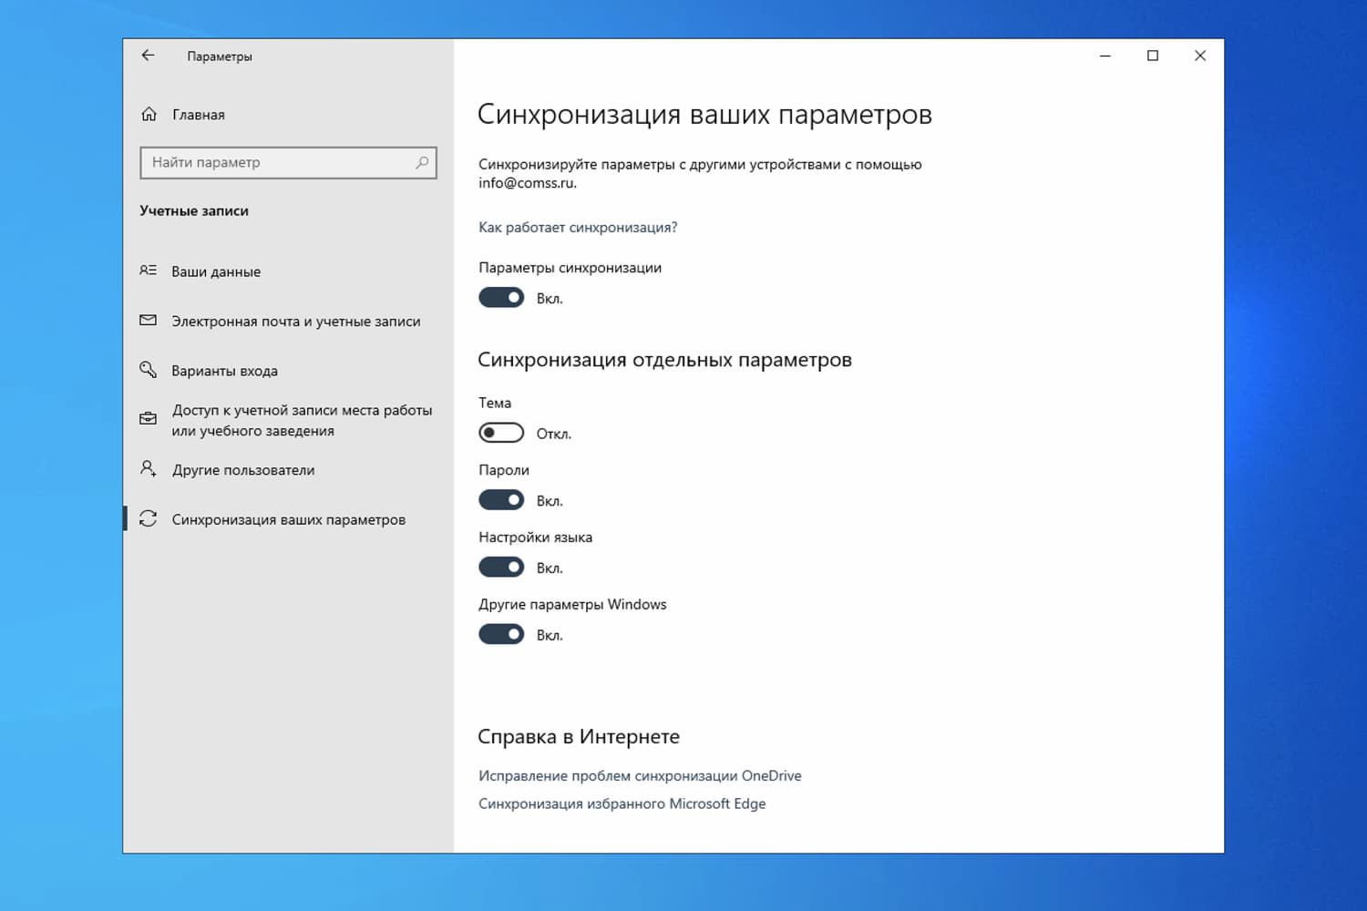Click the Ваши данные person icon
This screenshot has height=911, width=1367.
click(x=148, y=271)
